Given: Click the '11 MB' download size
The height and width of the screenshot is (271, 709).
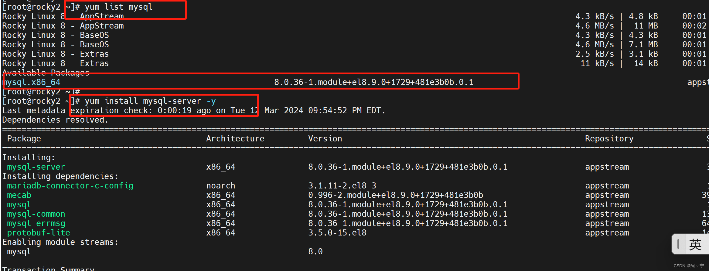Looking at the screenshot, I should point(646,26).
